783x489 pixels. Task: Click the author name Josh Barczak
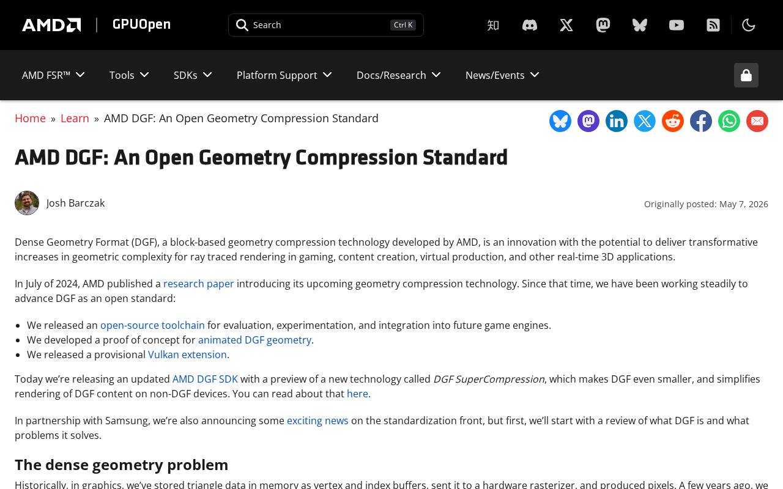click(x=75, y=203)
